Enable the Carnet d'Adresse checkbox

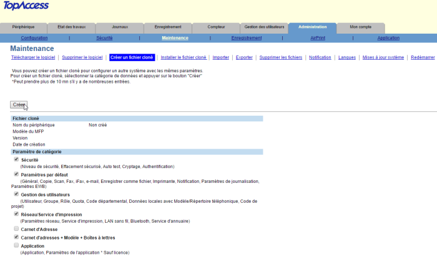click(16, 229)
